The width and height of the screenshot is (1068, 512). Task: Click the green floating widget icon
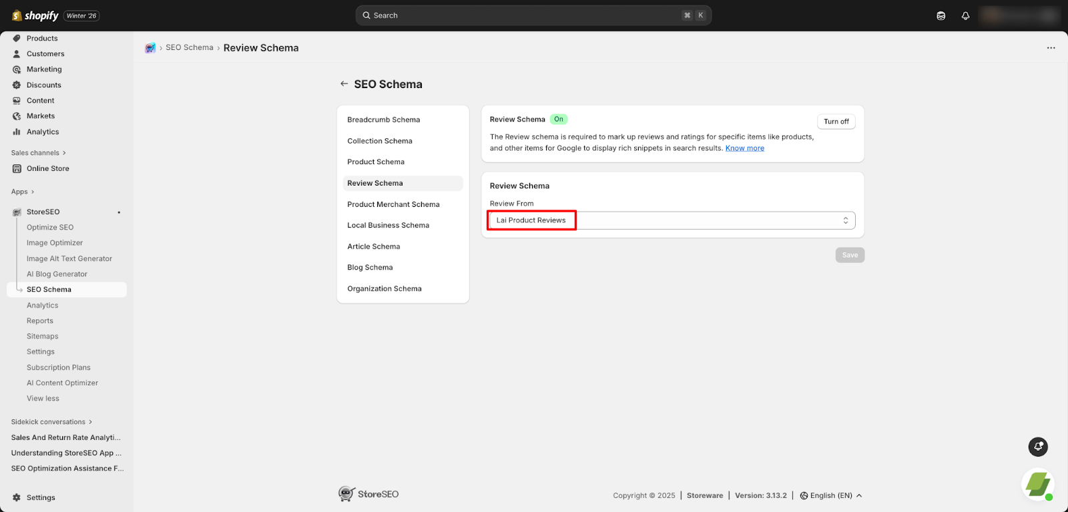(1038, 485)
